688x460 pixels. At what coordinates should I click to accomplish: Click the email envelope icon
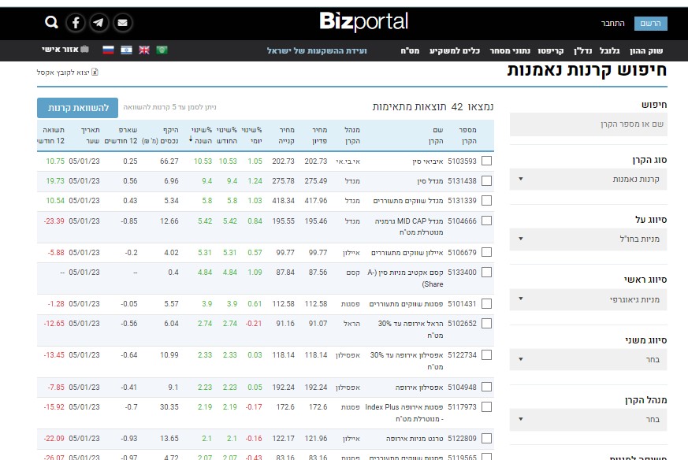[x=122, y=22]
